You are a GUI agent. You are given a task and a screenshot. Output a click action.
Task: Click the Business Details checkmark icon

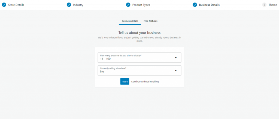pos(195,5)
